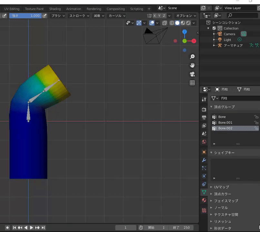Select solid viewport shading mode
Image resolution: width=260 pixels, height=232 pixels.
177,23
